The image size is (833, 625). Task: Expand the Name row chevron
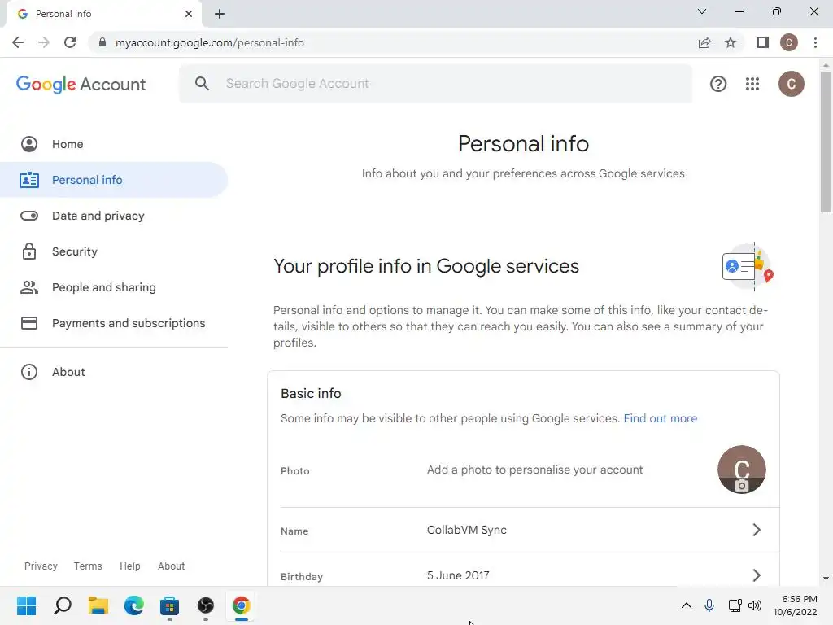(757, 530)
